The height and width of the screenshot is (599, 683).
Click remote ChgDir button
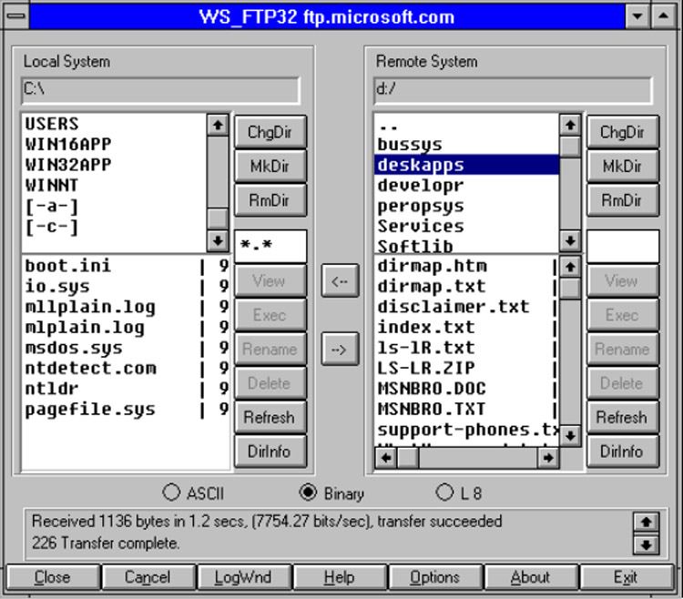point(623,132)
